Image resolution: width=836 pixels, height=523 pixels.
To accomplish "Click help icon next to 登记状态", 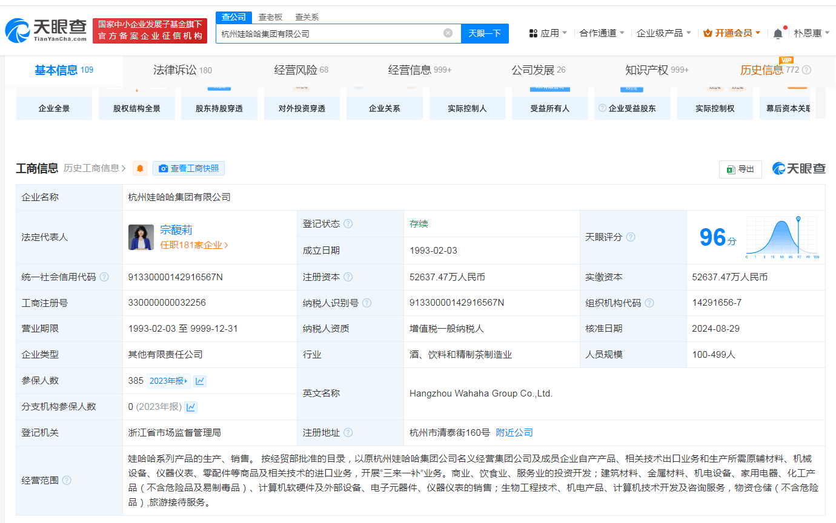I will 348,223.
